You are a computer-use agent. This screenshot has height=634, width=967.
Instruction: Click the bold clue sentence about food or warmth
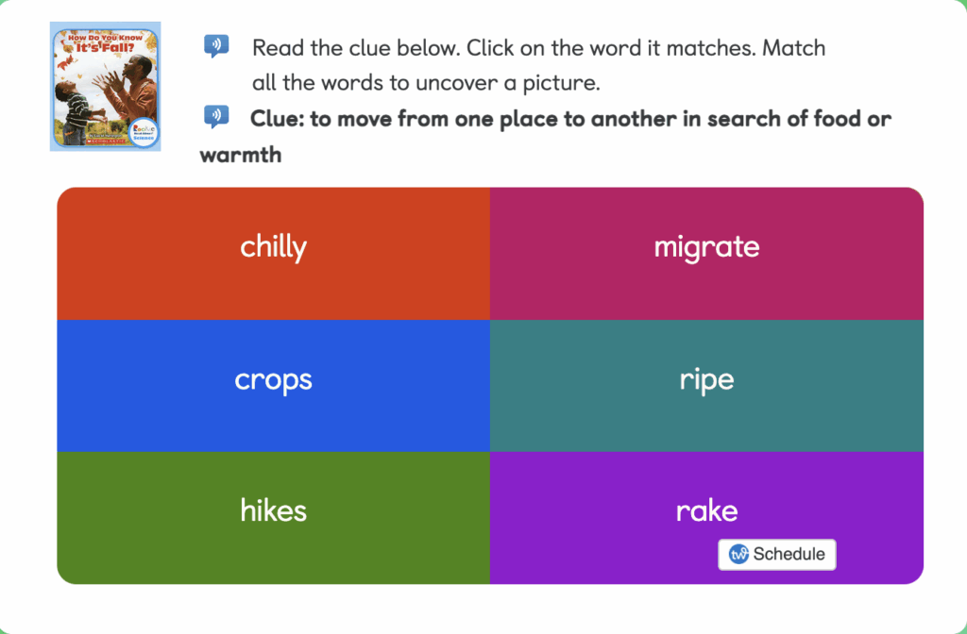tap(570, 120)
